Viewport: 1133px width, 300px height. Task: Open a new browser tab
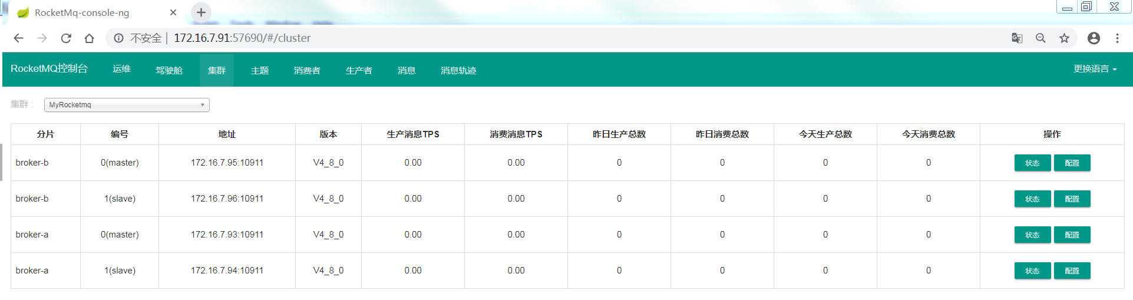tap(201, 12)
